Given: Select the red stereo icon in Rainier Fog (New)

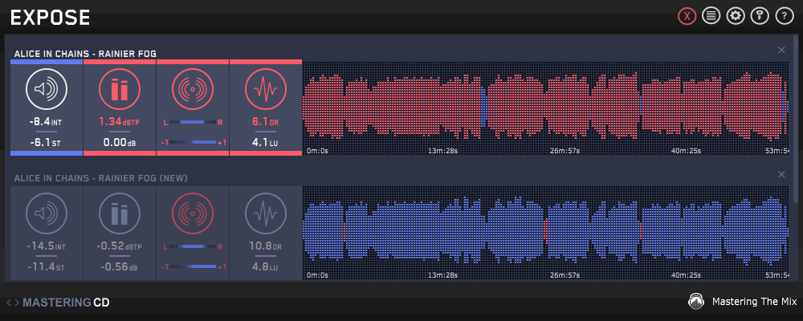Looking at the screenshot, I should [x=192, y=214].
